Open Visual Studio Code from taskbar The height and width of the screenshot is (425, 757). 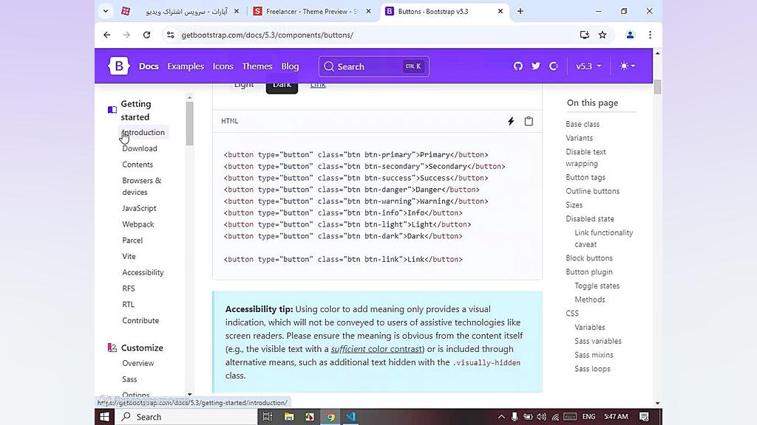click(x=351, y=417)
